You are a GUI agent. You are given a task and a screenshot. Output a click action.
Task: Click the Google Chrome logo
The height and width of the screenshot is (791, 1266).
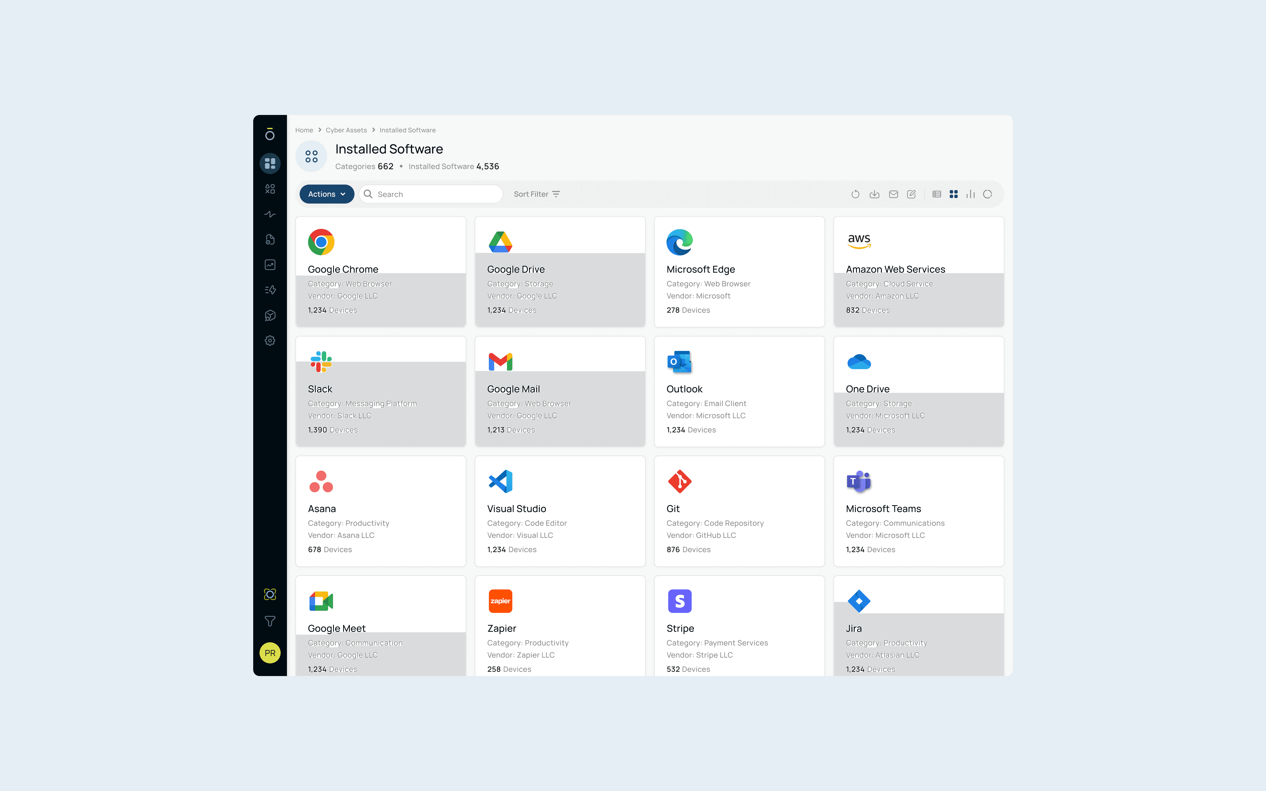tap(321, 242)
